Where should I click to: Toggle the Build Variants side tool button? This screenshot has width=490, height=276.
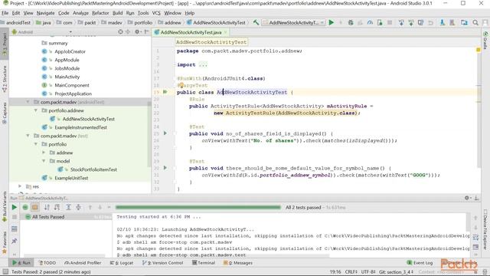pos(5,206)
